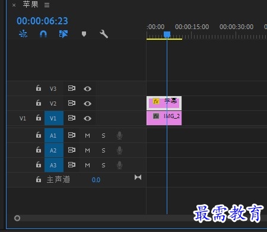Toggle A2 track targeting
Image resolution: width=267 pixels, height=232 pixels.
(x=54, y=150)
